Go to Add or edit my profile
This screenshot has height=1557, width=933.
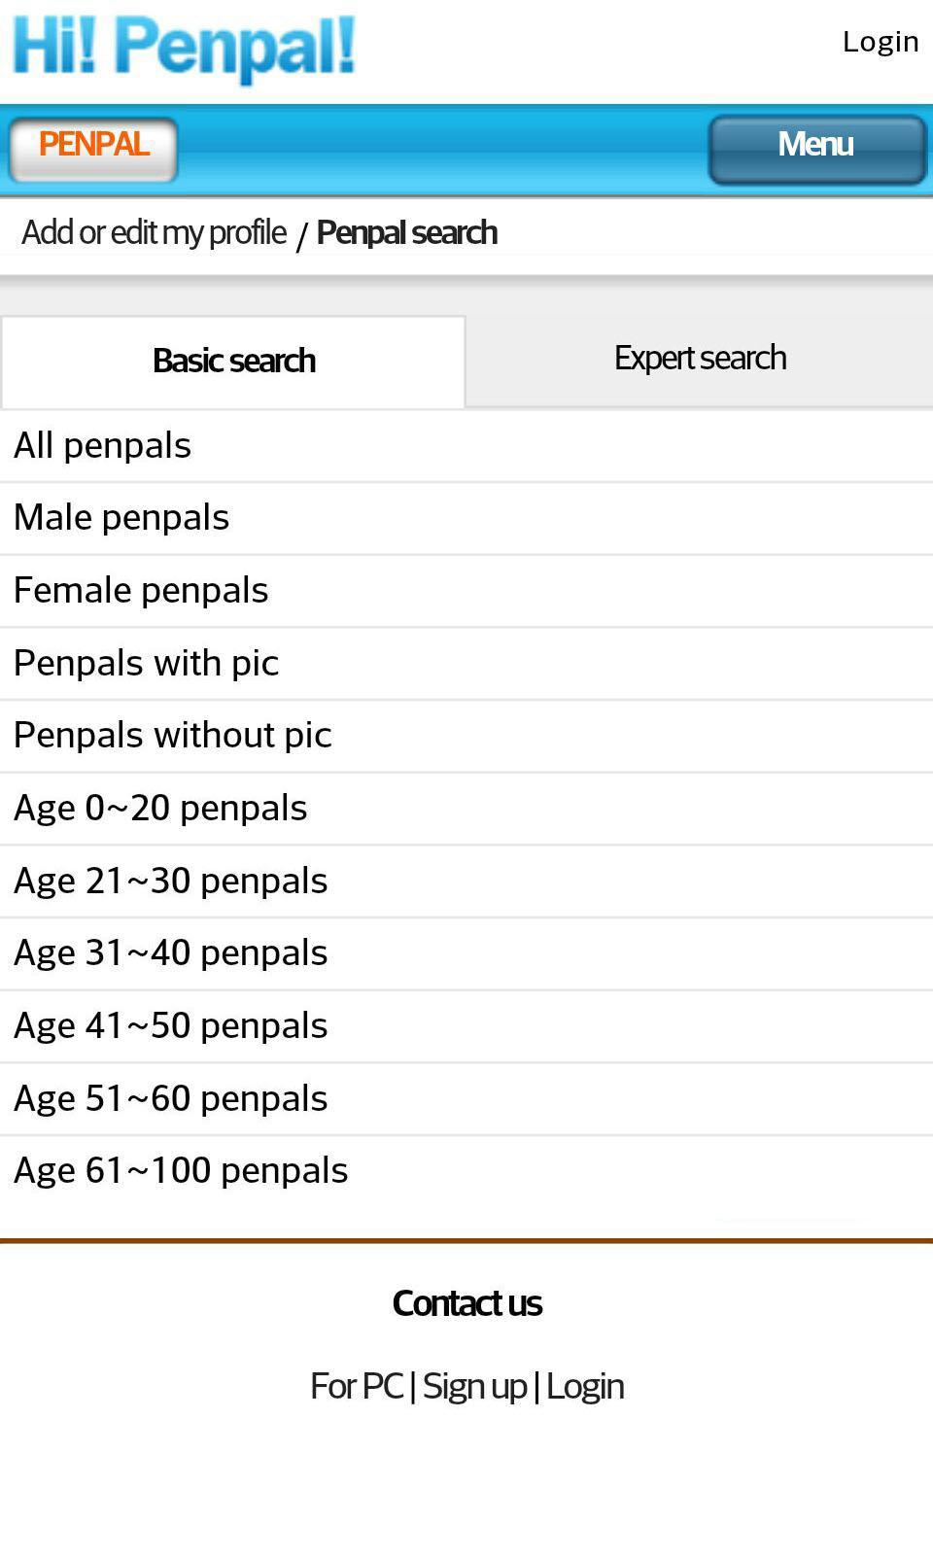(x=154, y=233)
